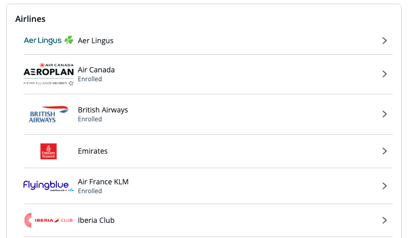Open Iberia Club with the chevron arrow

[384, 220]
